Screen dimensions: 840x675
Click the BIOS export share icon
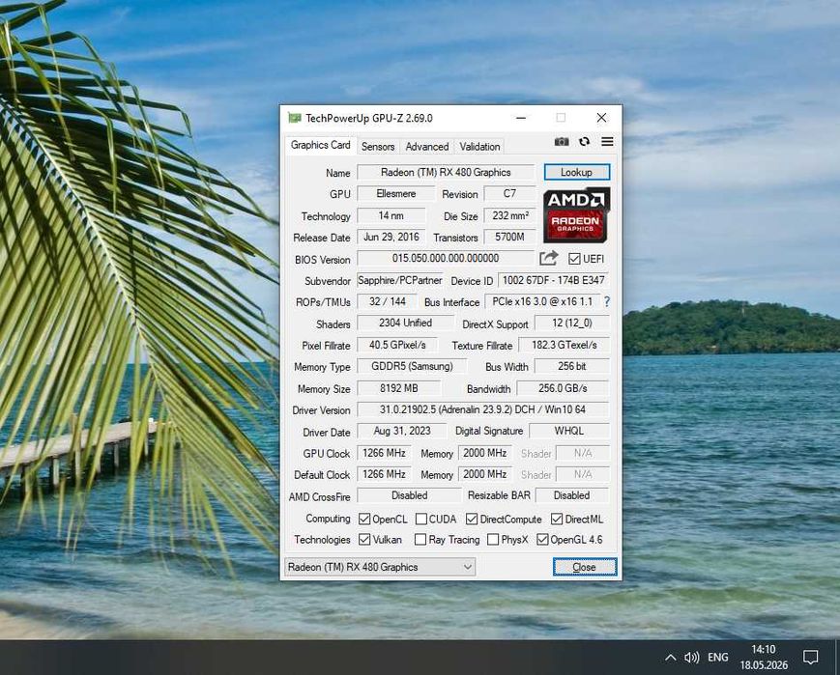click(548, 259)
